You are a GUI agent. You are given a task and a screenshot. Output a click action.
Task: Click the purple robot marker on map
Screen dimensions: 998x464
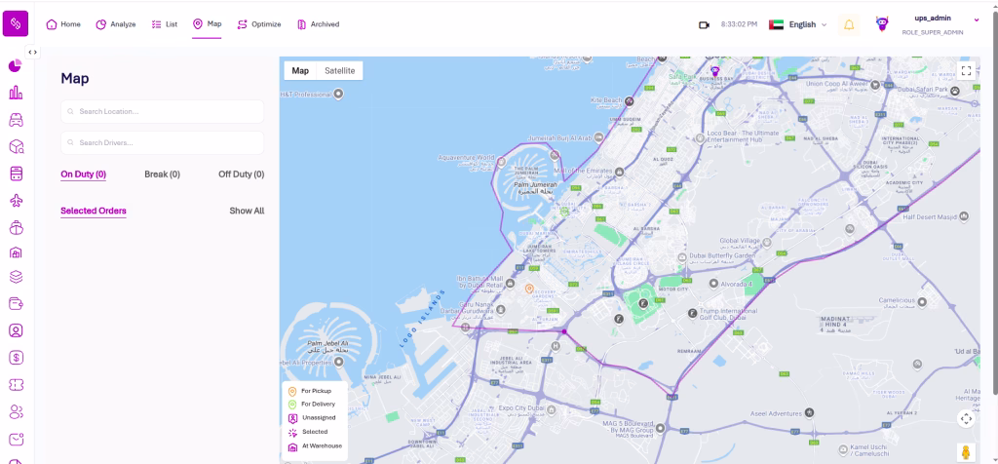(714, 71)
